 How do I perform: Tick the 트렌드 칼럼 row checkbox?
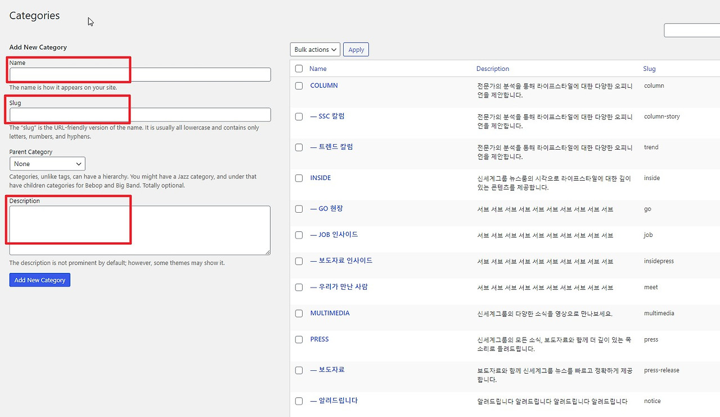coord(299,147)
